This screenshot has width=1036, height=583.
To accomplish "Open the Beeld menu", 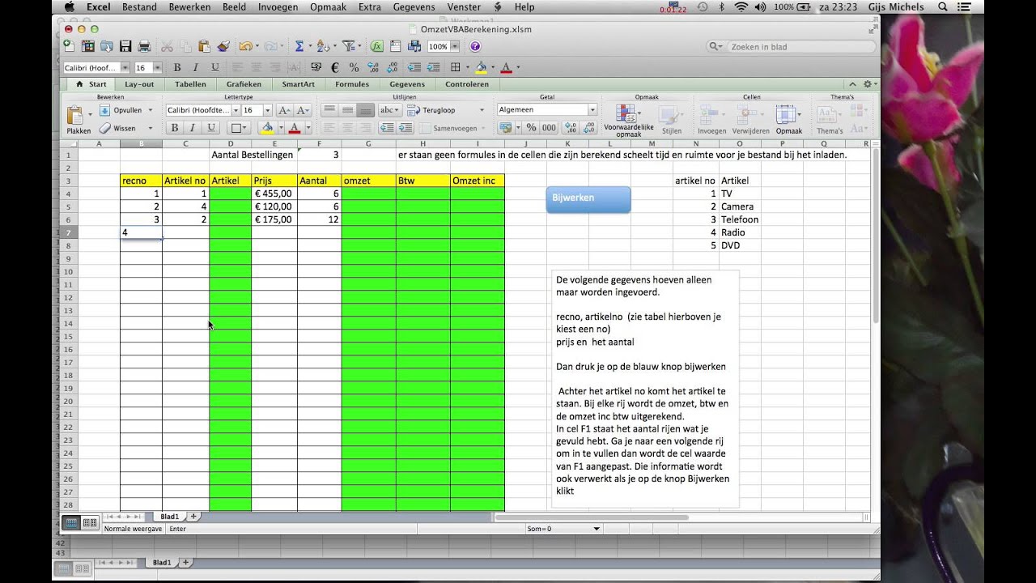I will click(x=234, y=6).
